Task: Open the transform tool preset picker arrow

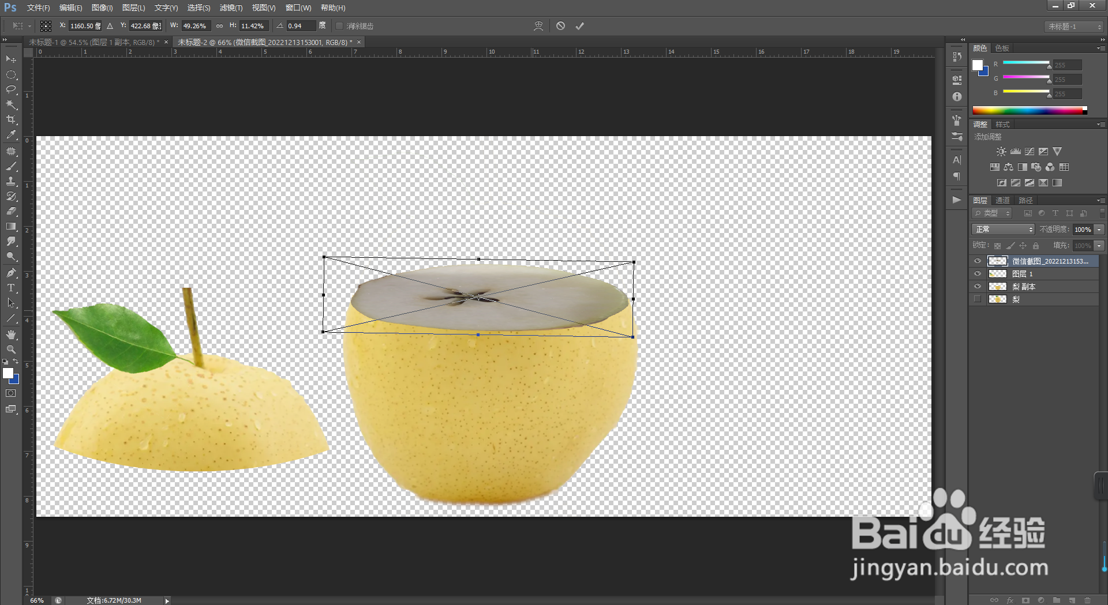Action: click(x=29, y=26)
